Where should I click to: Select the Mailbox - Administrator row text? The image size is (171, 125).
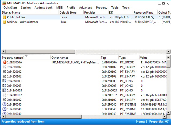[x=22, y=22]
